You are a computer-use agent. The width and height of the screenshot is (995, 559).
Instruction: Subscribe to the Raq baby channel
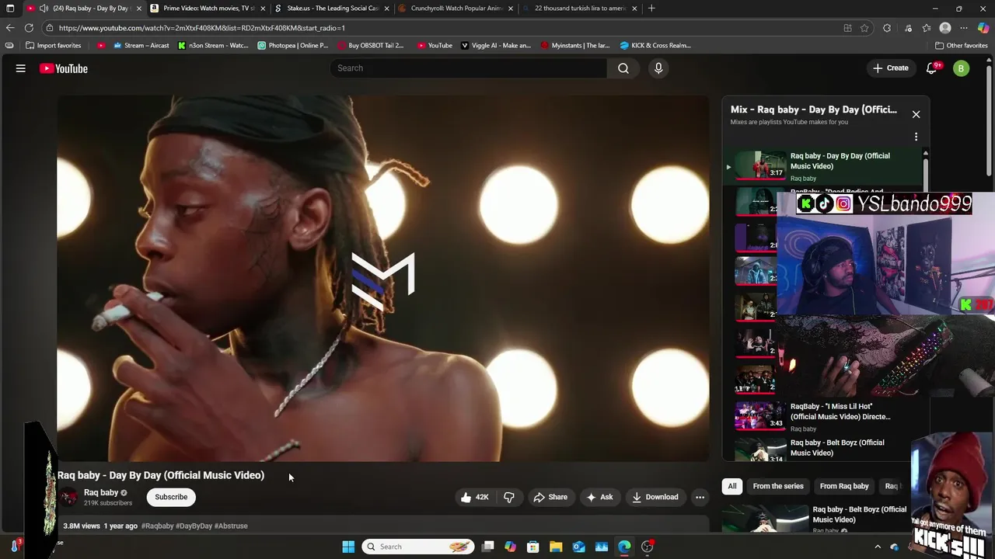coord(171,497)
